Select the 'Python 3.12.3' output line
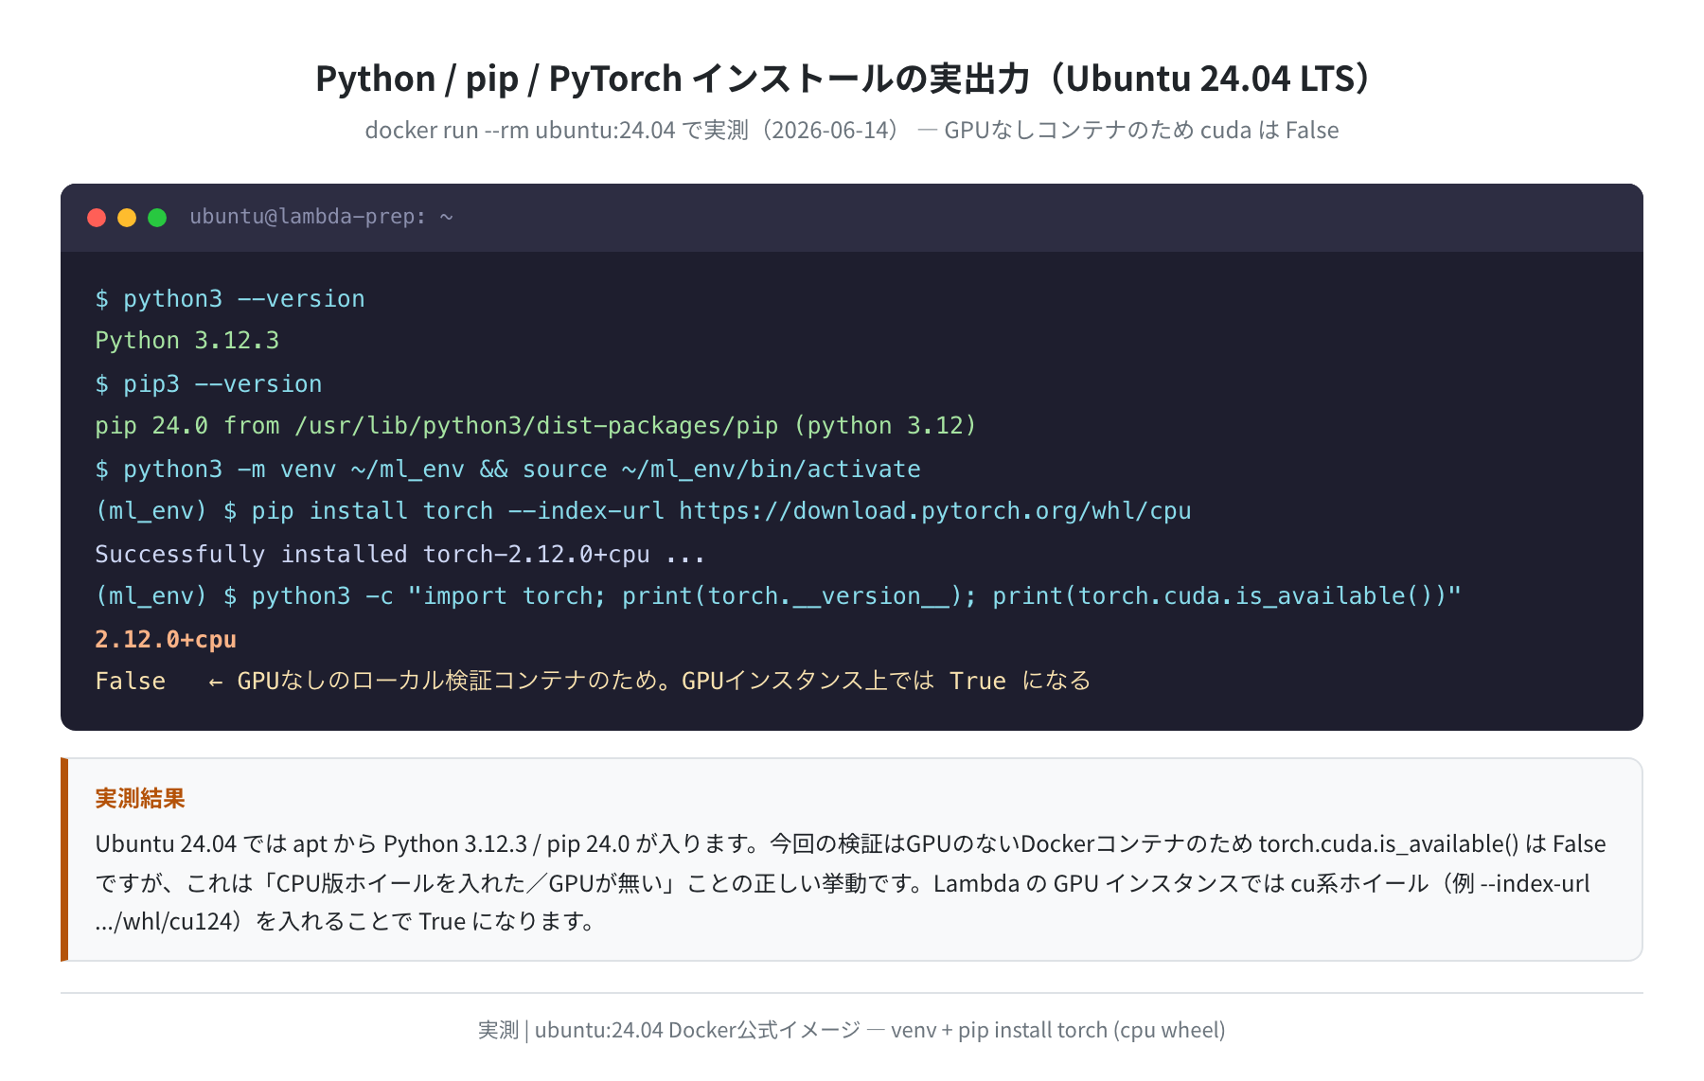This screenshot has width=1704, height=1081. (187, 341)
